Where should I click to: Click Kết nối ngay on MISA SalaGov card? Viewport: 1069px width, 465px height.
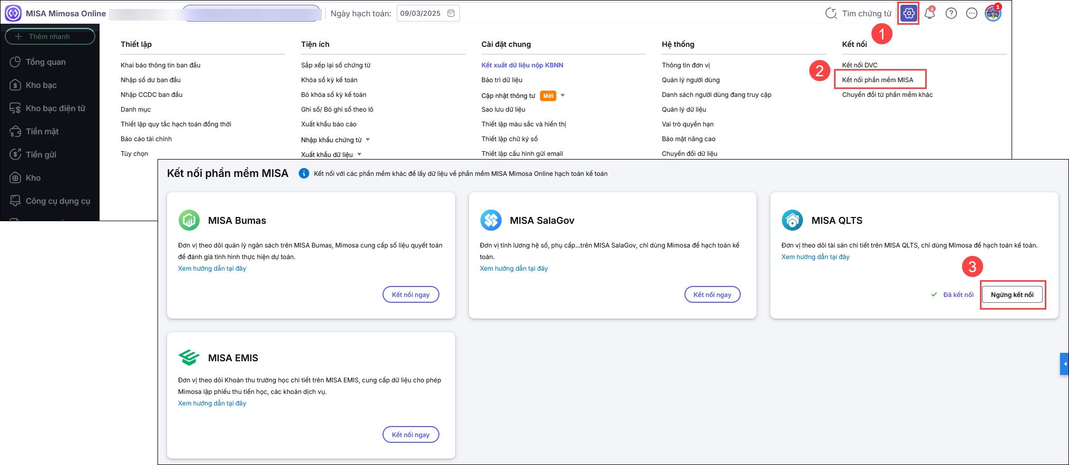[x=712, y=295]
